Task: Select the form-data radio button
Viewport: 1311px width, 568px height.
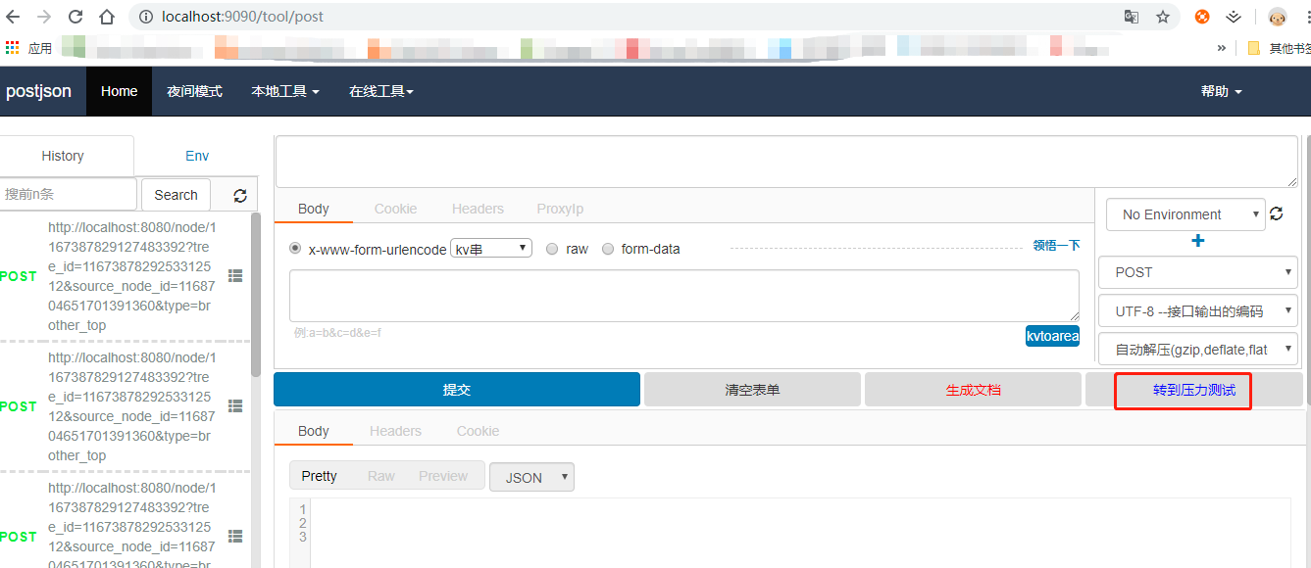Action: [608, 249]
